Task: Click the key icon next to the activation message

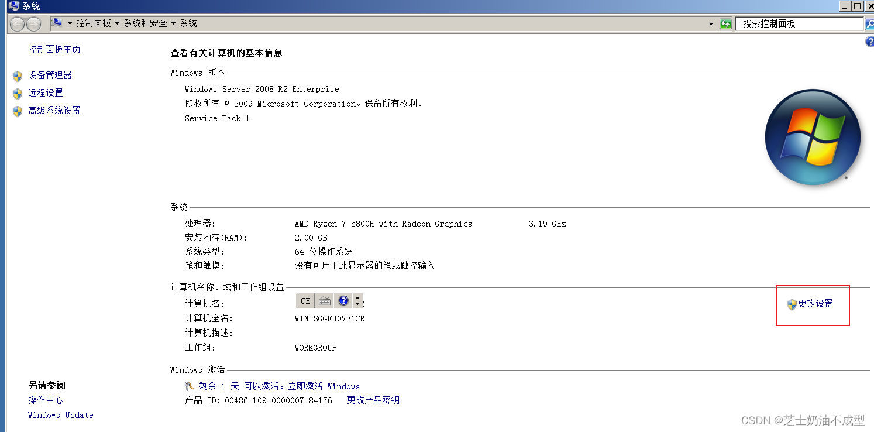Action: pyautogui.click(x=189, y=385)
